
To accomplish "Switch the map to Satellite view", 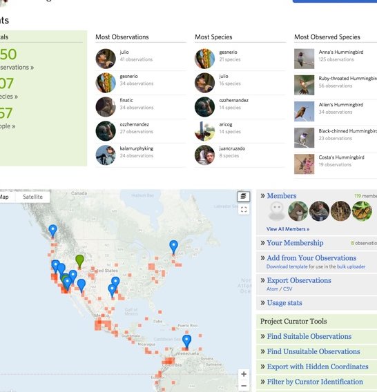I will 32,197.
